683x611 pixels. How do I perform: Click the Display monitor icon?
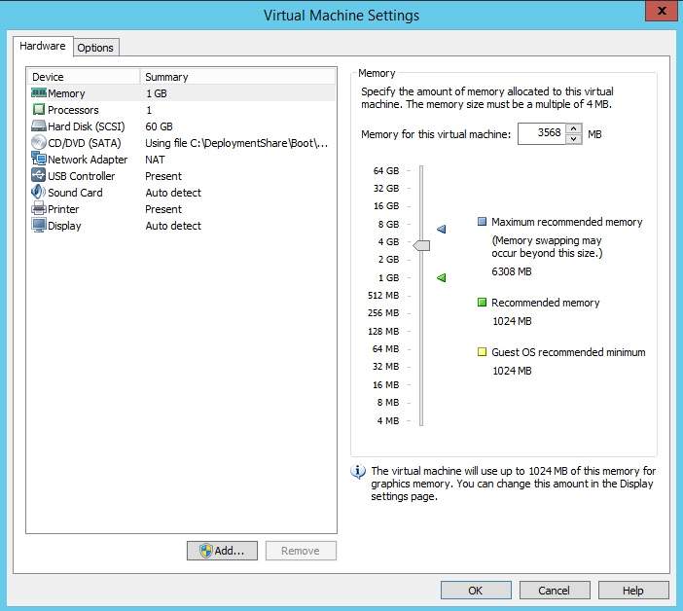click(x=39, y=226)
